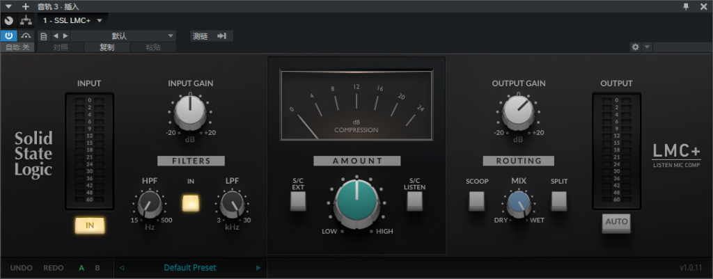This screenshot has width=713, height=279.
Task: Go to previous preset with left arrow
Action: [56, 36]
